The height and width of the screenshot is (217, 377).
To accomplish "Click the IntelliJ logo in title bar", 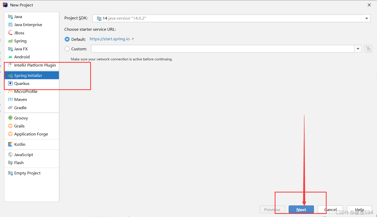I will coord(5,5).
